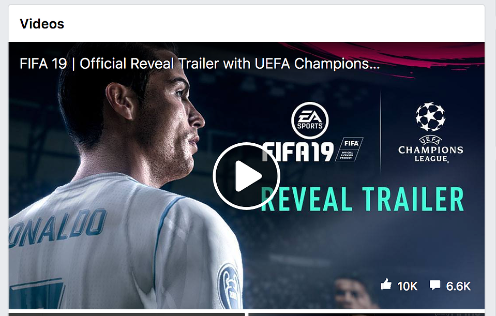Screen dimensions: 496x316
Task: Open the FIFA 19 Official Reveal Trailer title
Action: (200, 64)
